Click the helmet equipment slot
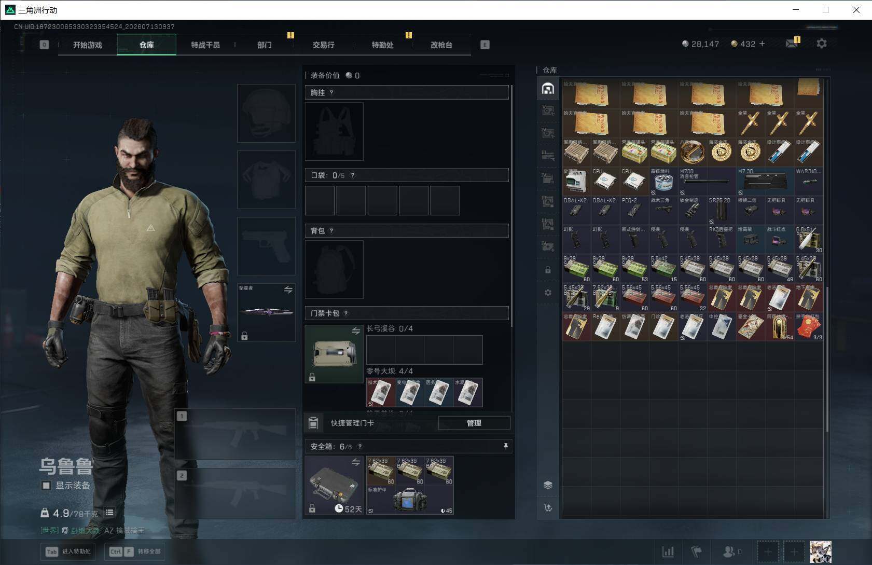Screen dimensions: 872x565 point(266,113)
